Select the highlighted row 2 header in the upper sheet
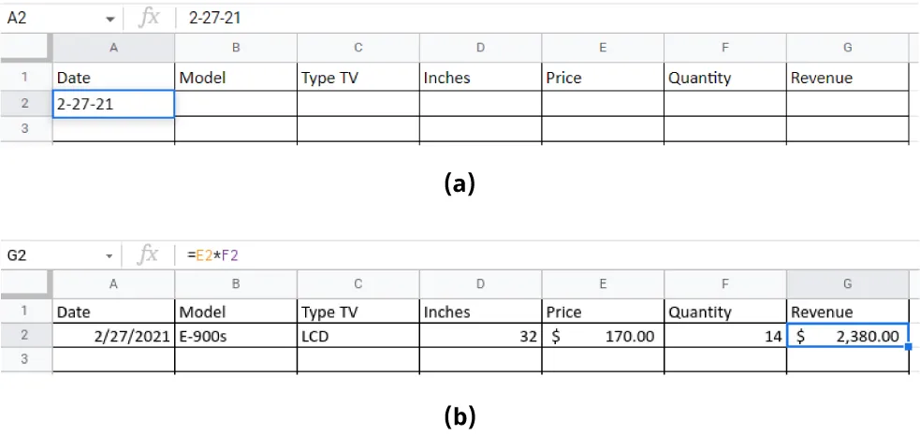 (25, 104)
